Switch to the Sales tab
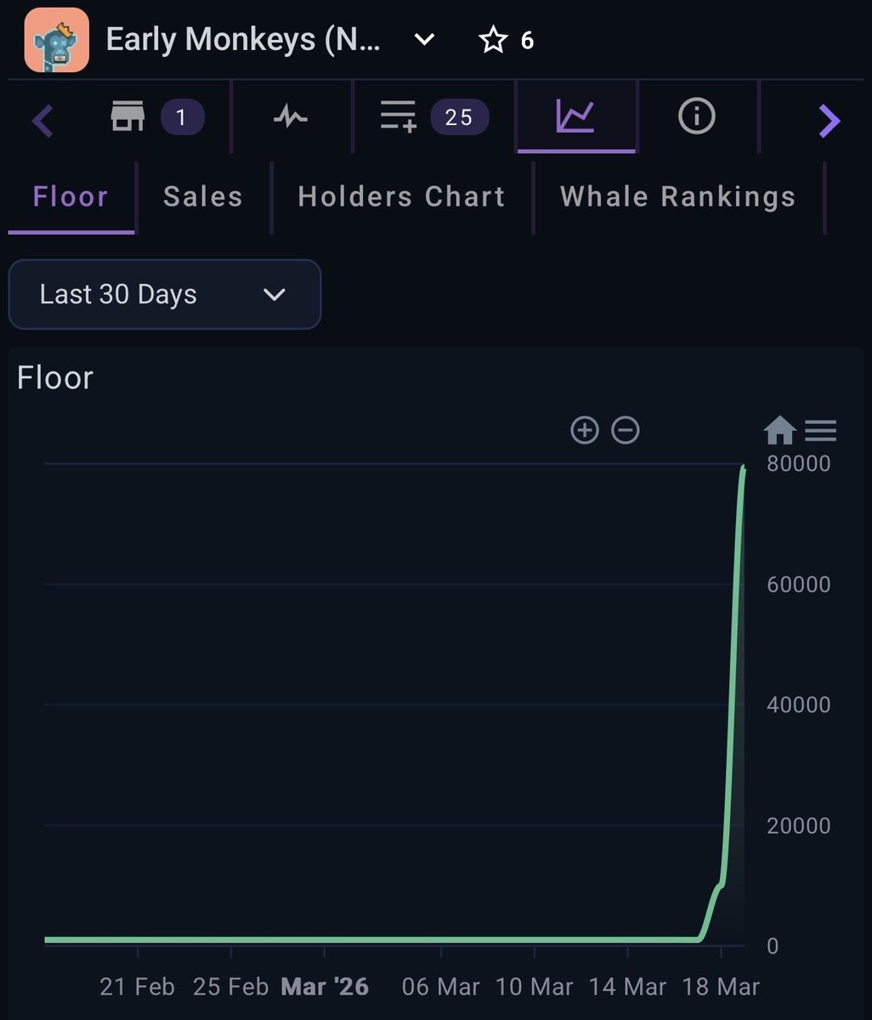The width and height of the screenshot is (872, 1020). tap(203, 196)
